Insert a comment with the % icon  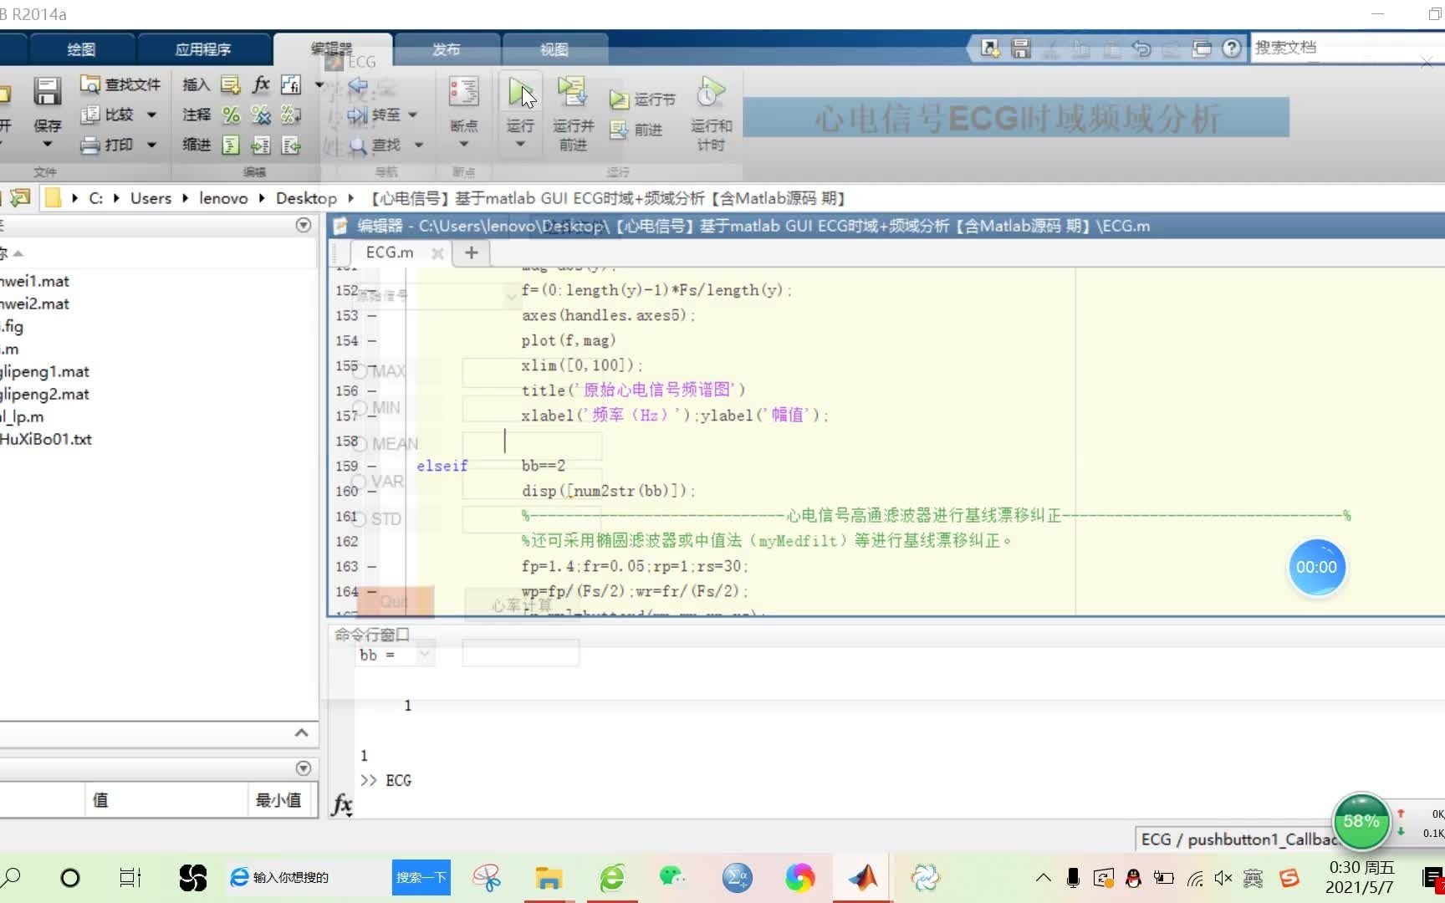[x=231, y=115]
